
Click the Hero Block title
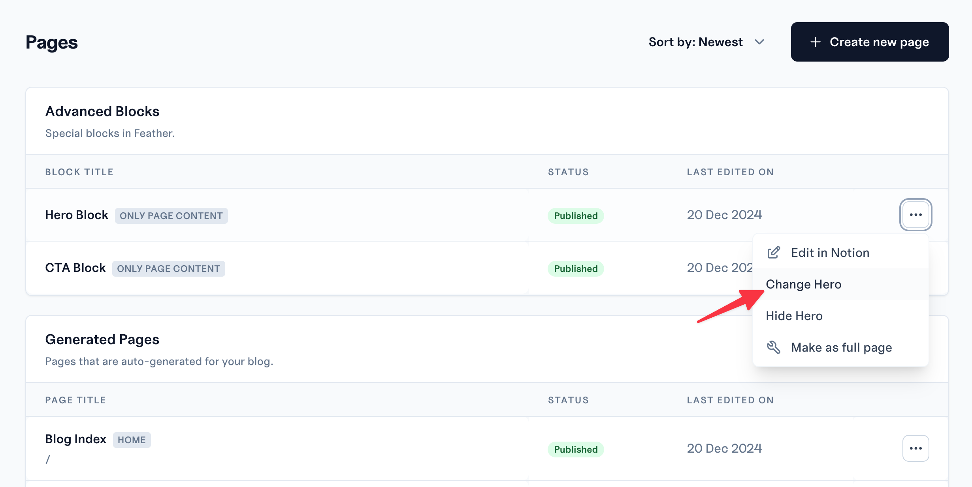[77, 215]
